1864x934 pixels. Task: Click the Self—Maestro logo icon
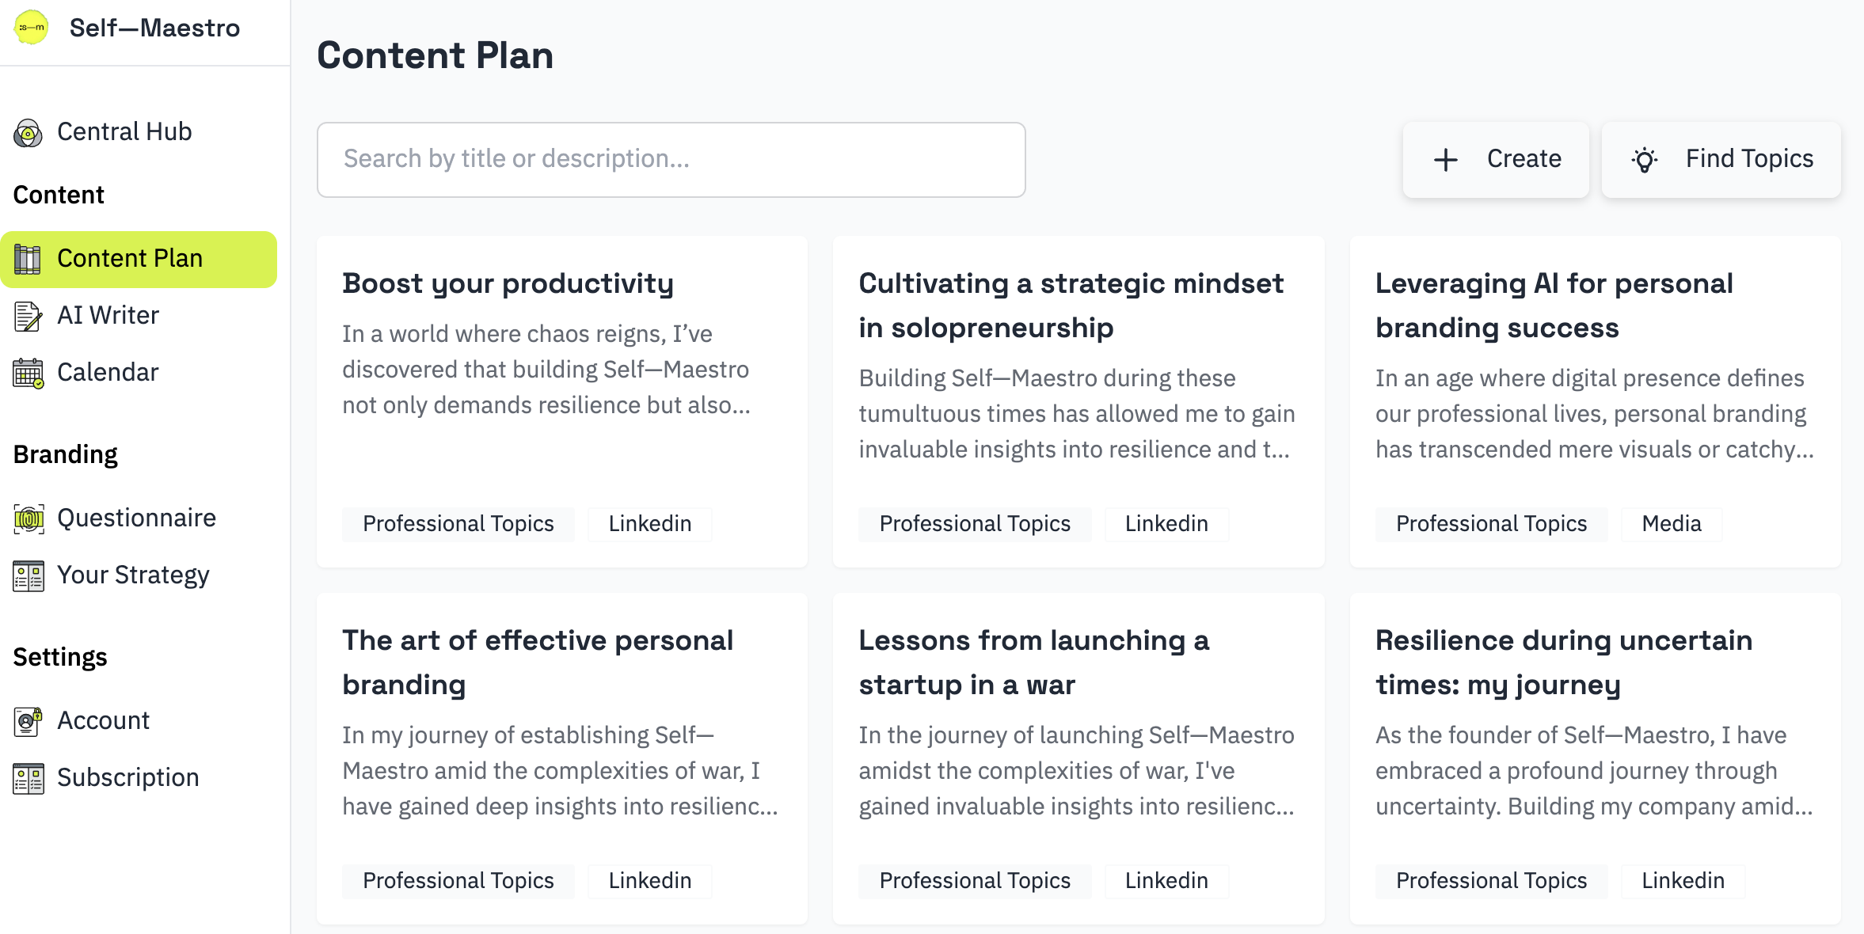pos(32,28)
